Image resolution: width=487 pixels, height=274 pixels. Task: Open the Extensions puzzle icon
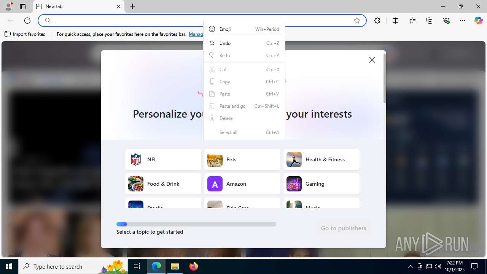377,21
